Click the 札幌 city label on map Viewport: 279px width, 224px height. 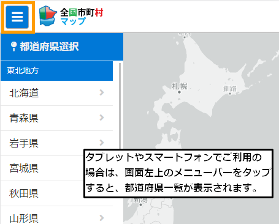[x=179, y=86]
